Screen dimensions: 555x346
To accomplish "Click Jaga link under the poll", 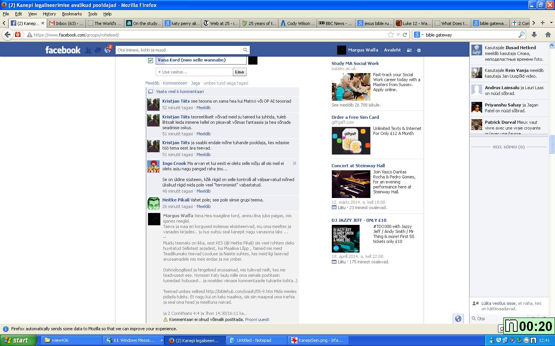I will [x=195, y=83].
